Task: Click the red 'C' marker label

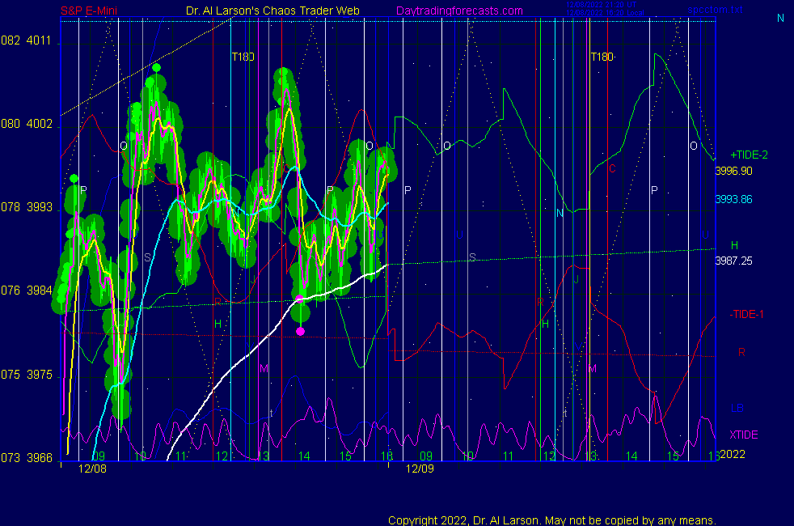Action: (x=612, y=169)
